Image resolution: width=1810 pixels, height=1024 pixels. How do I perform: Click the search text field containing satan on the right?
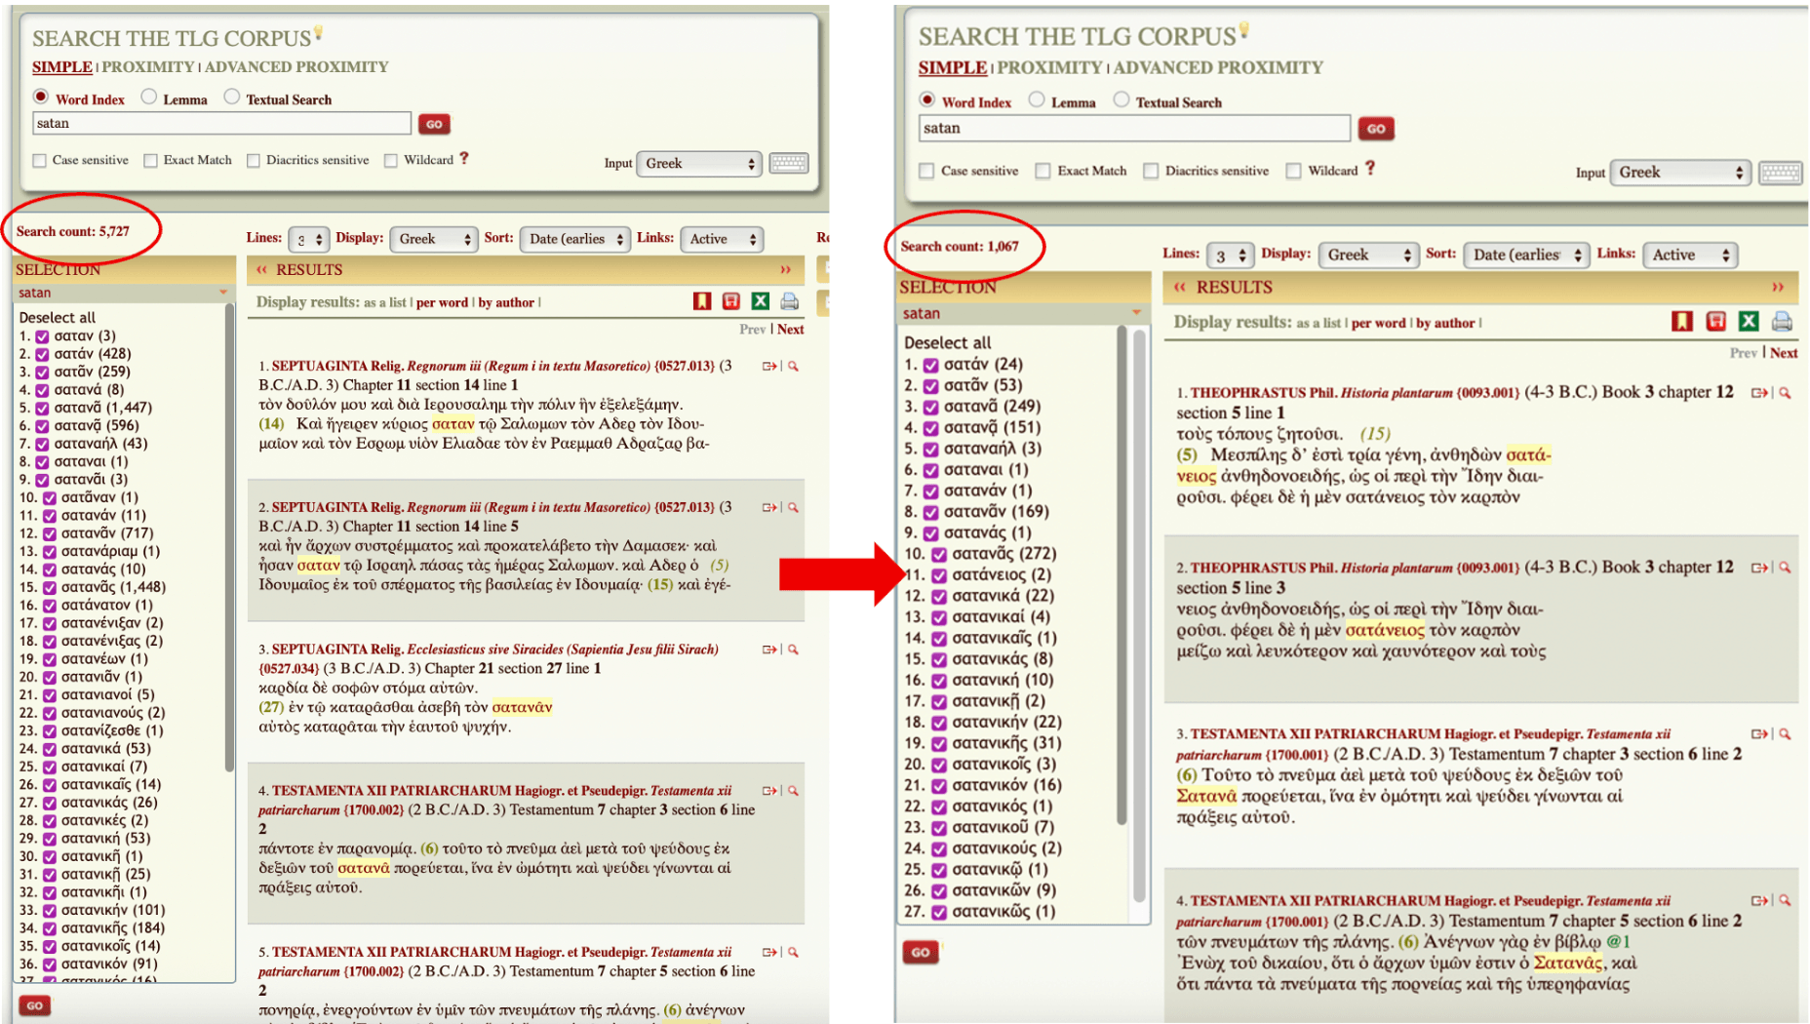tap(1133, 128)
